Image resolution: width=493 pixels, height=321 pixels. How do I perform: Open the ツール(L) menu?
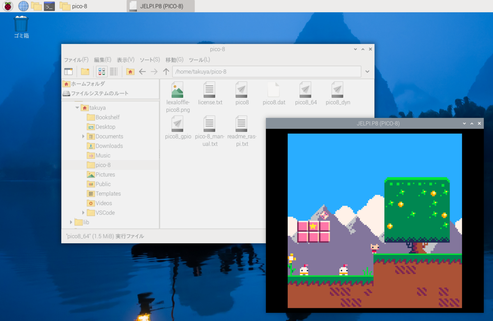pyautogui.click(x=199, y=60)
